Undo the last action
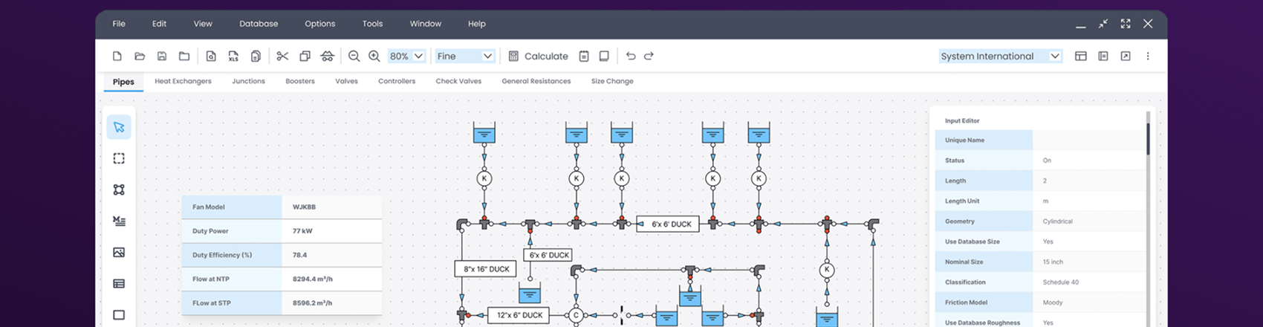 coord(631,56)
